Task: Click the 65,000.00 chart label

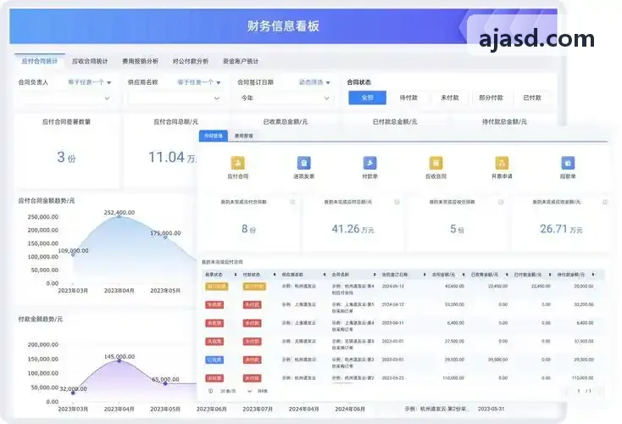Action: coord(166,379)
